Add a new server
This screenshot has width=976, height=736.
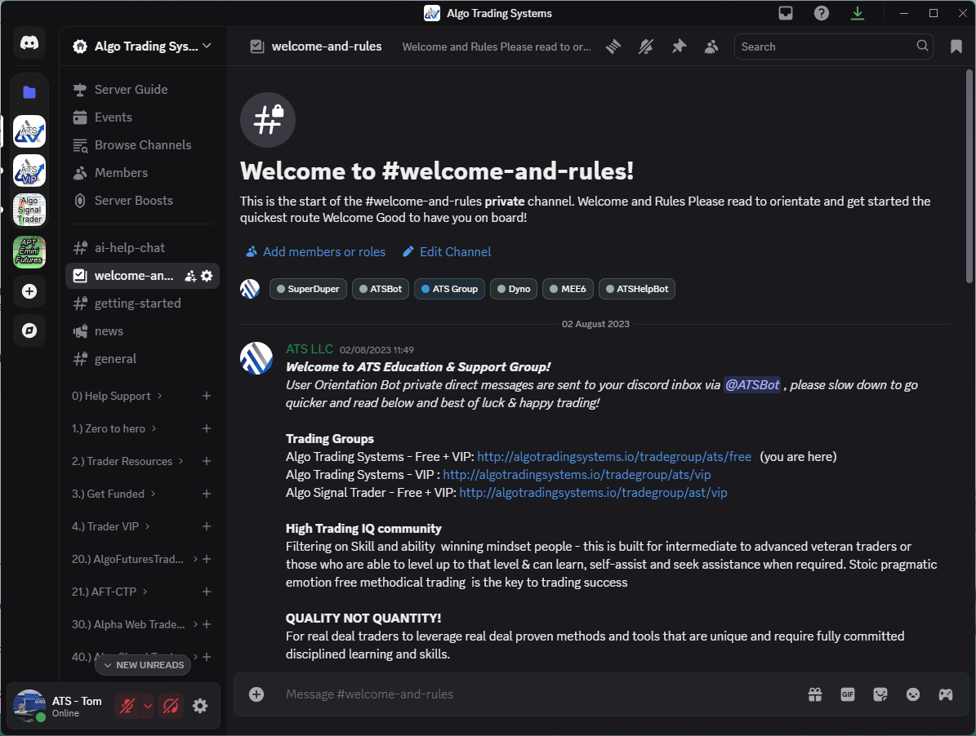29,291
